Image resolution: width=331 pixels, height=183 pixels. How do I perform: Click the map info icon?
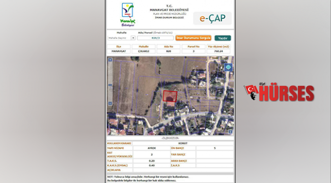point(230,132)
